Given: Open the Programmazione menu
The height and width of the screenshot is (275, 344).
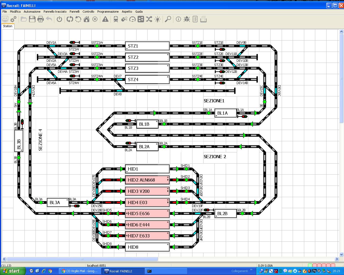Looking at the screenshot, I should coord(108,12).
